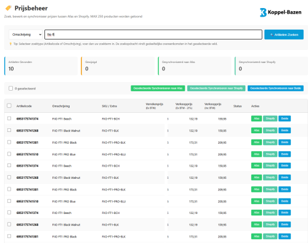Click the Artikelen Zoeken button
Screen dimensions: 308x243
pyautogui.click(x=284, y=35)
